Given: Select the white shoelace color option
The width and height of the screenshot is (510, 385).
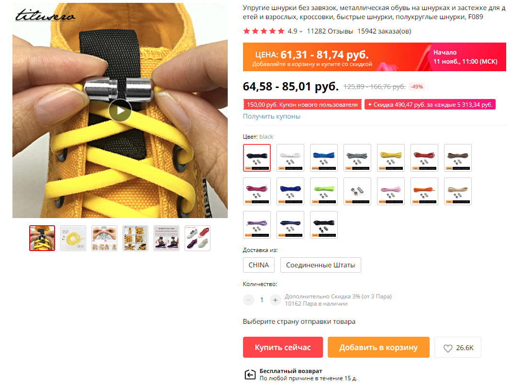Looking at the screenshot, I should (290, 158).
